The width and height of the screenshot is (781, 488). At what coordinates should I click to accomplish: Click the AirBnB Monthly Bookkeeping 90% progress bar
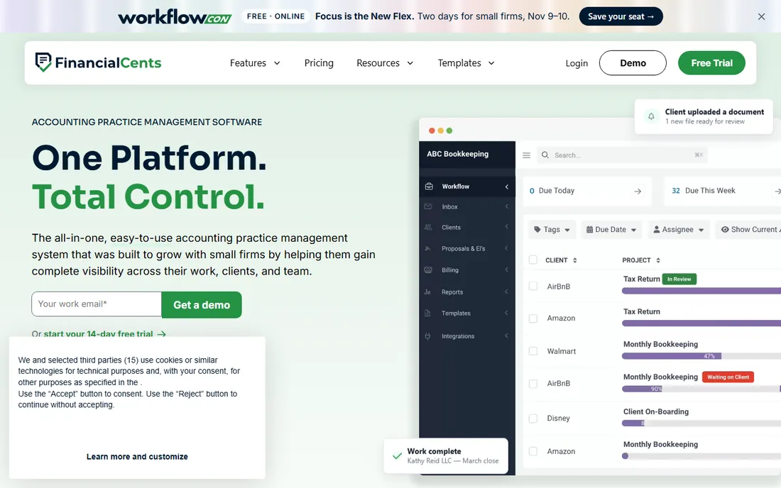coord(701,389)
